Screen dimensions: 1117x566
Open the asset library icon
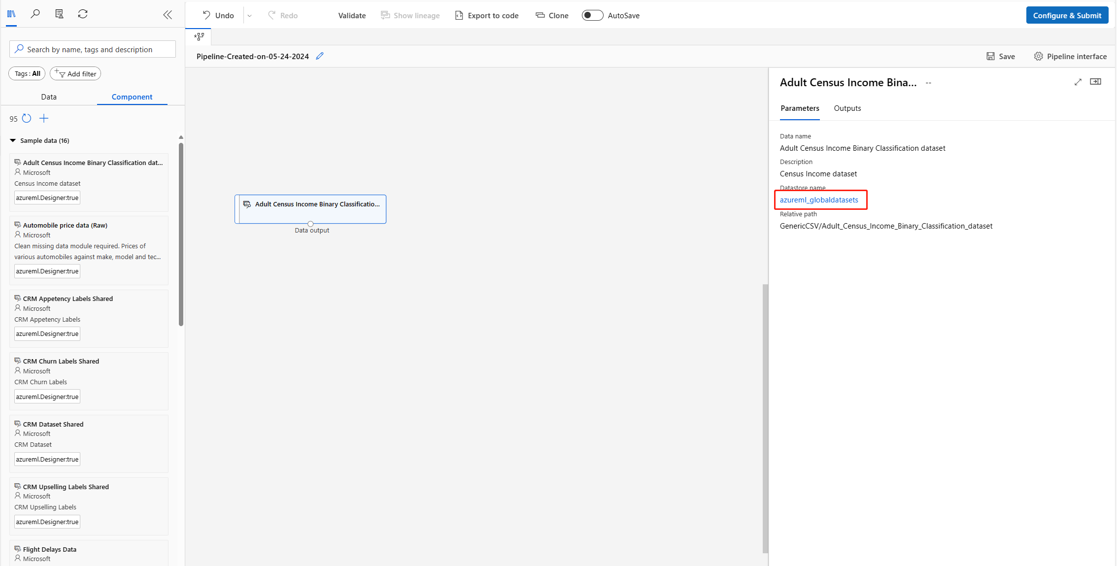point(11,14)
